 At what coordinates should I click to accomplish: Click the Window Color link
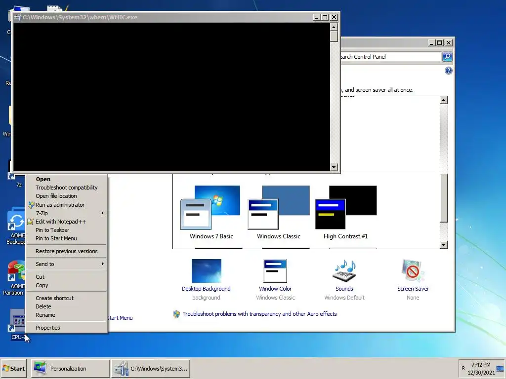click(275, 289)
